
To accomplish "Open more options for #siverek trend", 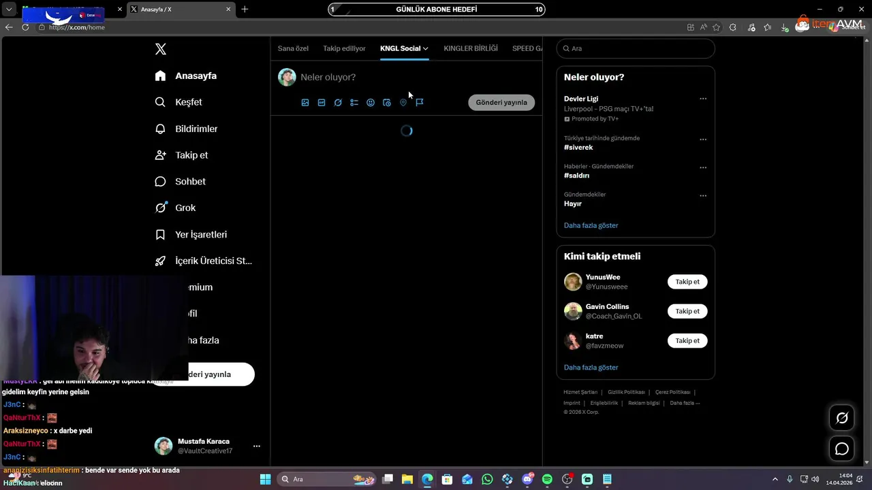I will pyautogui.click(x=703, y=140).
